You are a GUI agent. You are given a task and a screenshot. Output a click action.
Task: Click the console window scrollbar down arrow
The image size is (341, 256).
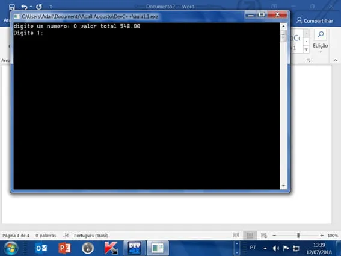(x=283, y=186)
